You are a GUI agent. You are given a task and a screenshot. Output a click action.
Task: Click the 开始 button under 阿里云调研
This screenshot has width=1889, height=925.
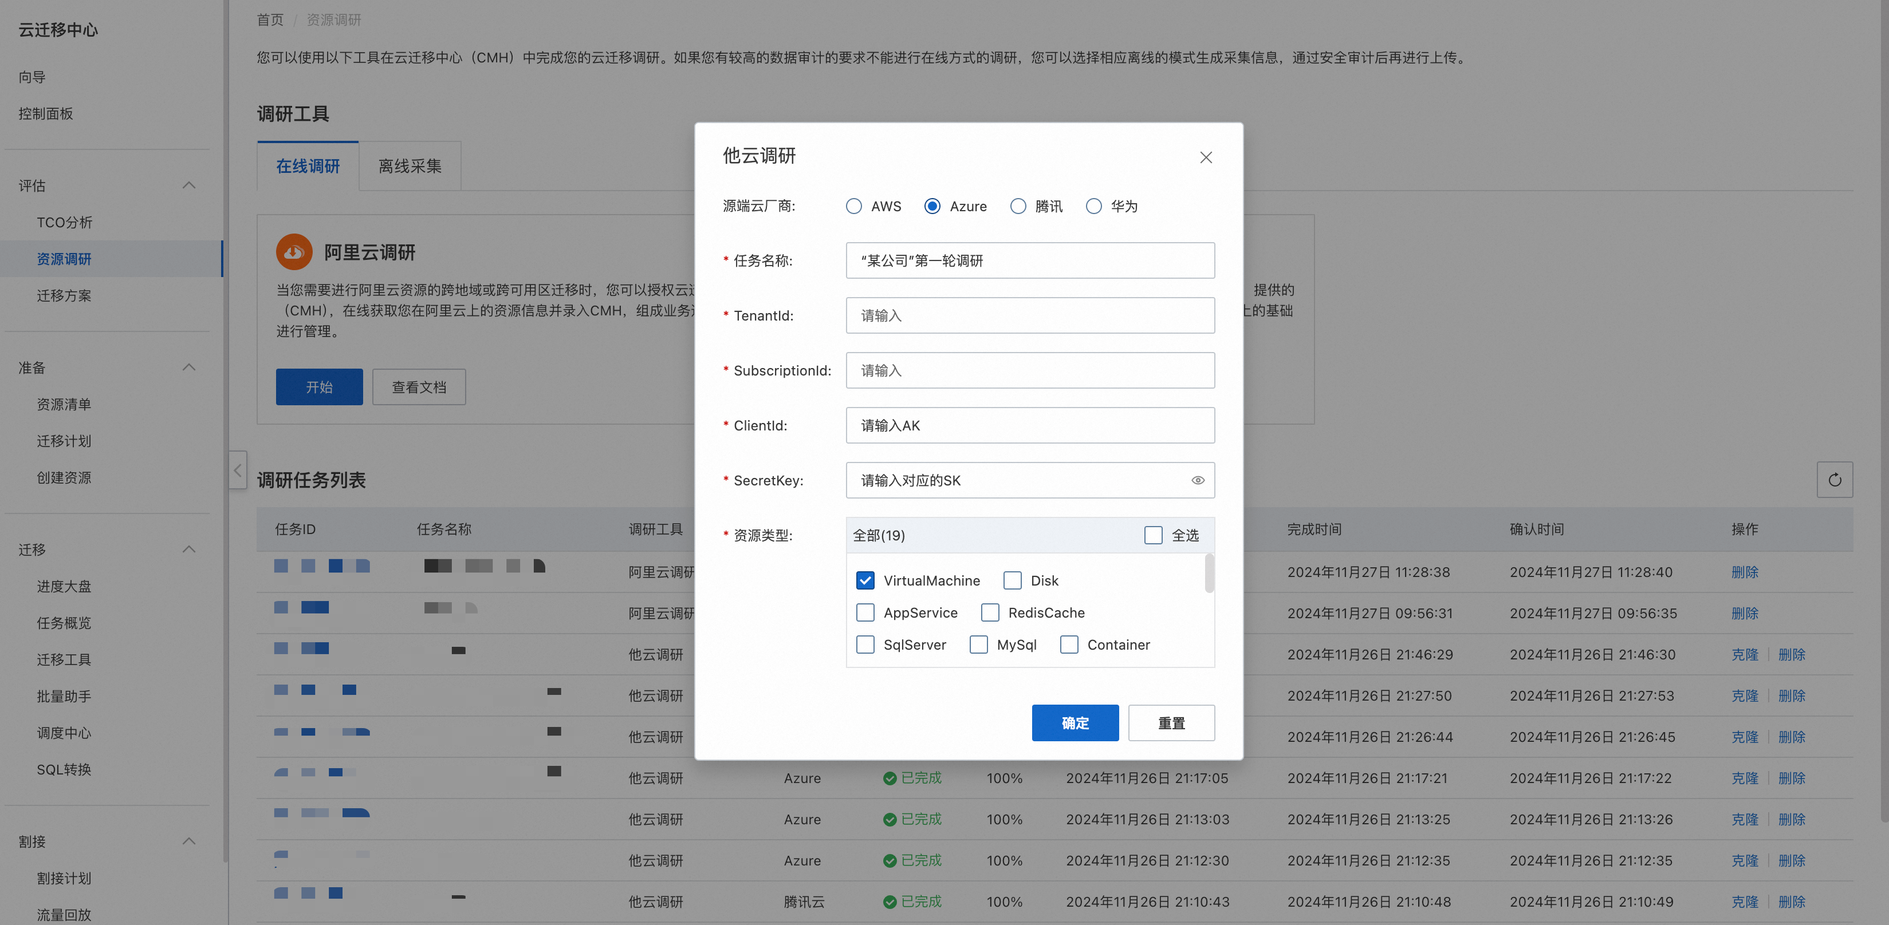point(319,386)
